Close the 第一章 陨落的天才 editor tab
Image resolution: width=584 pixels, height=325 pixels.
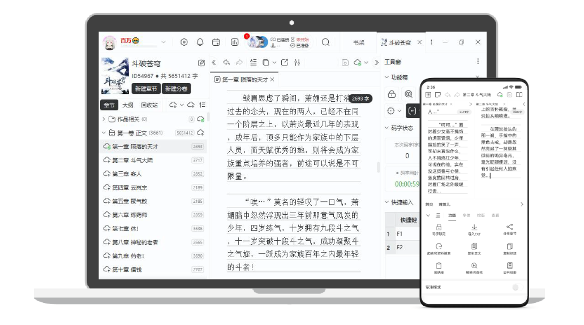272,80
